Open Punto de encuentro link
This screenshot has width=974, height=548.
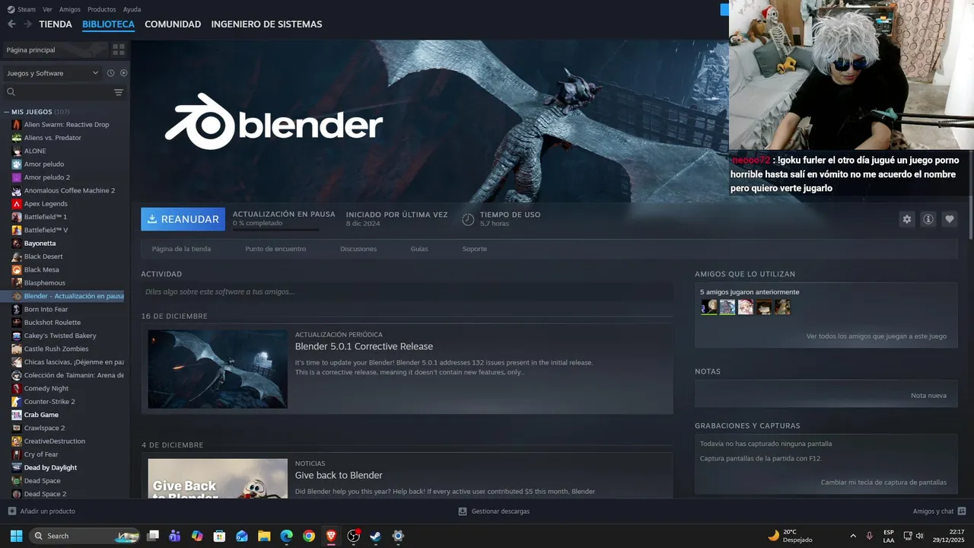275,249
